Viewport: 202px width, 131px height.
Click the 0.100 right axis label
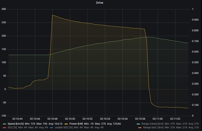[x=195, y=105]
